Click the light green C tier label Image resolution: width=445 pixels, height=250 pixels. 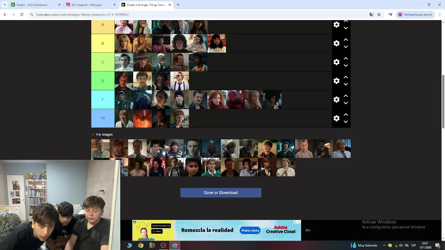coord(103,62)
